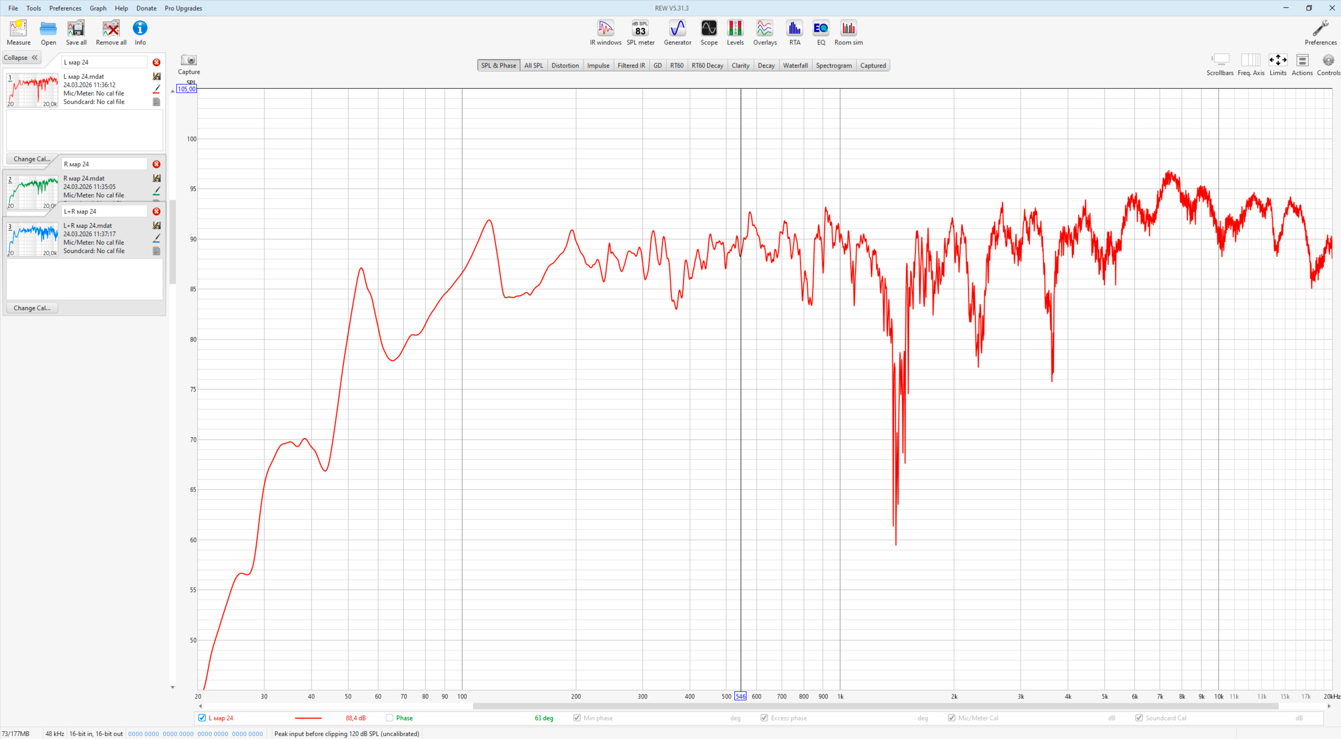Uncheck the L мар 24 trace checkbox

click(202, 718)
